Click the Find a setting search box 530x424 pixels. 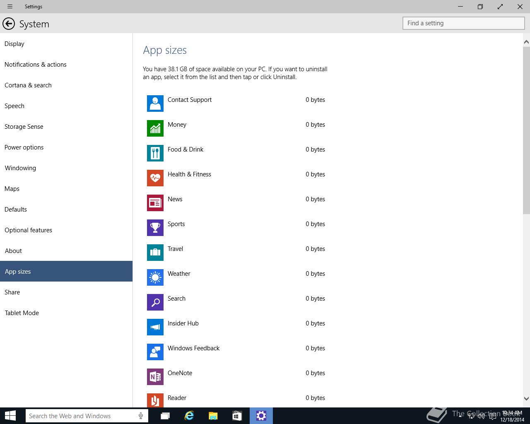pos(464,23)
